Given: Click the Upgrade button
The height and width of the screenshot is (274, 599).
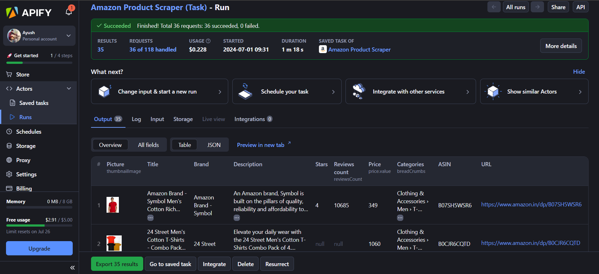Looking at the screenshot, I should tap(39, 248).
